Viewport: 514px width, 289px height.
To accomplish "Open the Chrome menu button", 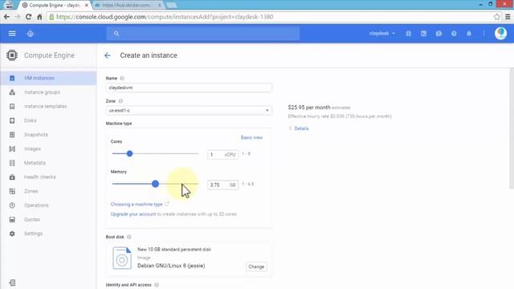I will click(x=508, y=17).
